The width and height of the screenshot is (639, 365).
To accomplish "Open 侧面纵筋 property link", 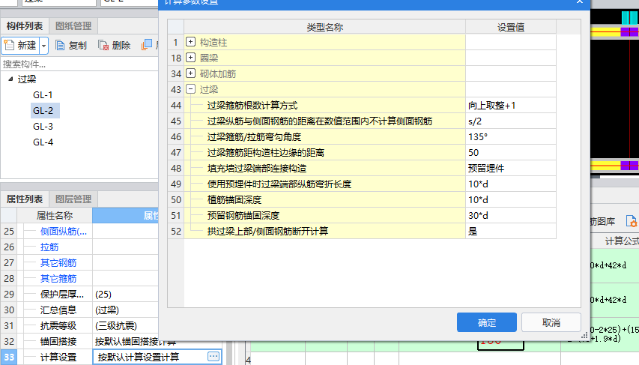I will point(64,232).
